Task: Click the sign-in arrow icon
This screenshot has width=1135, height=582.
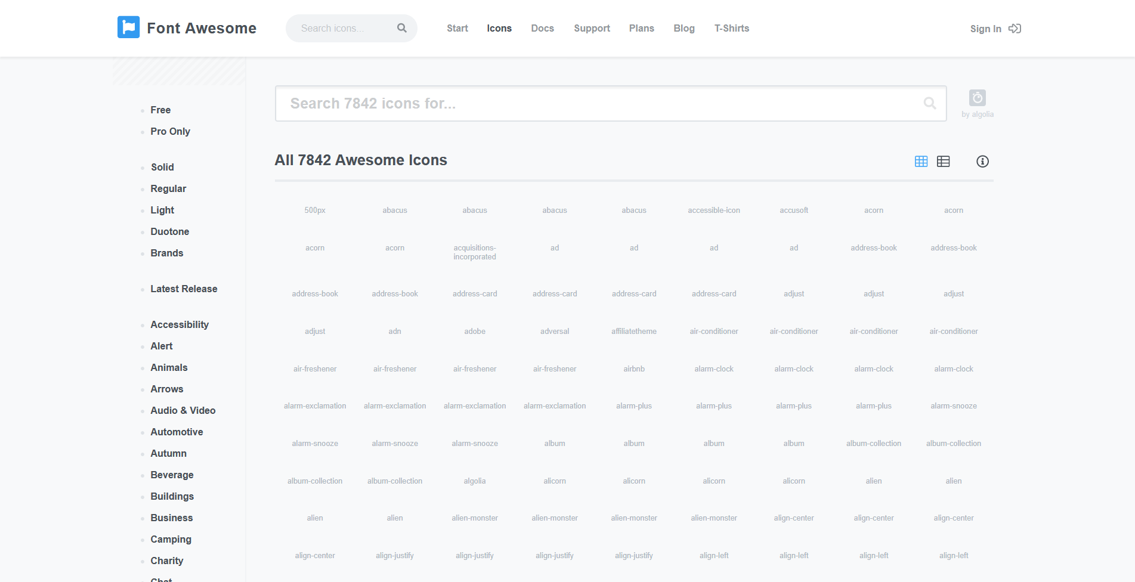Action: point(1015,29)
